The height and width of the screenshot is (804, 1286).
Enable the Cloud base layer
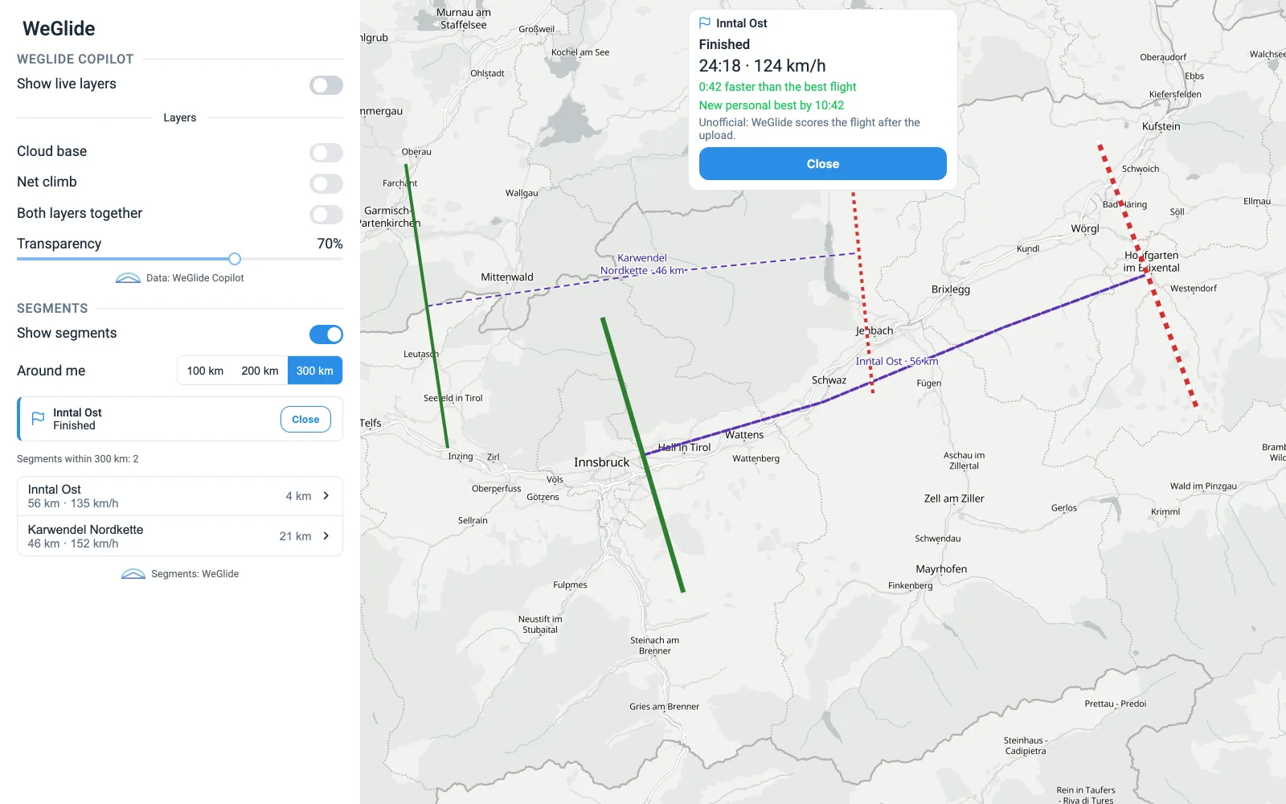[x=326, y=153]
